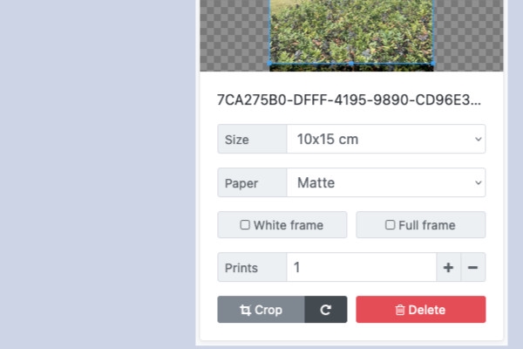The width and height of the screenshot is (523, 349).
Task: Click the rotate arrow icon button
Action: click(325, 310)
